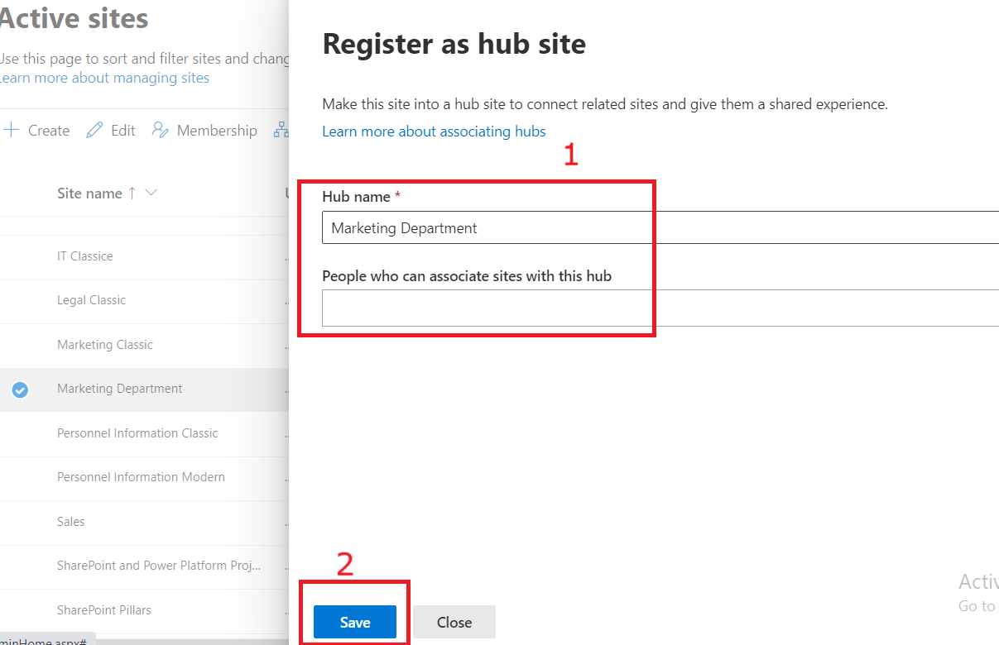Select the Personnel Information Modern site
Image resolution: width=999 pixels, height=645 pixels.
click(x=141, y=477)
